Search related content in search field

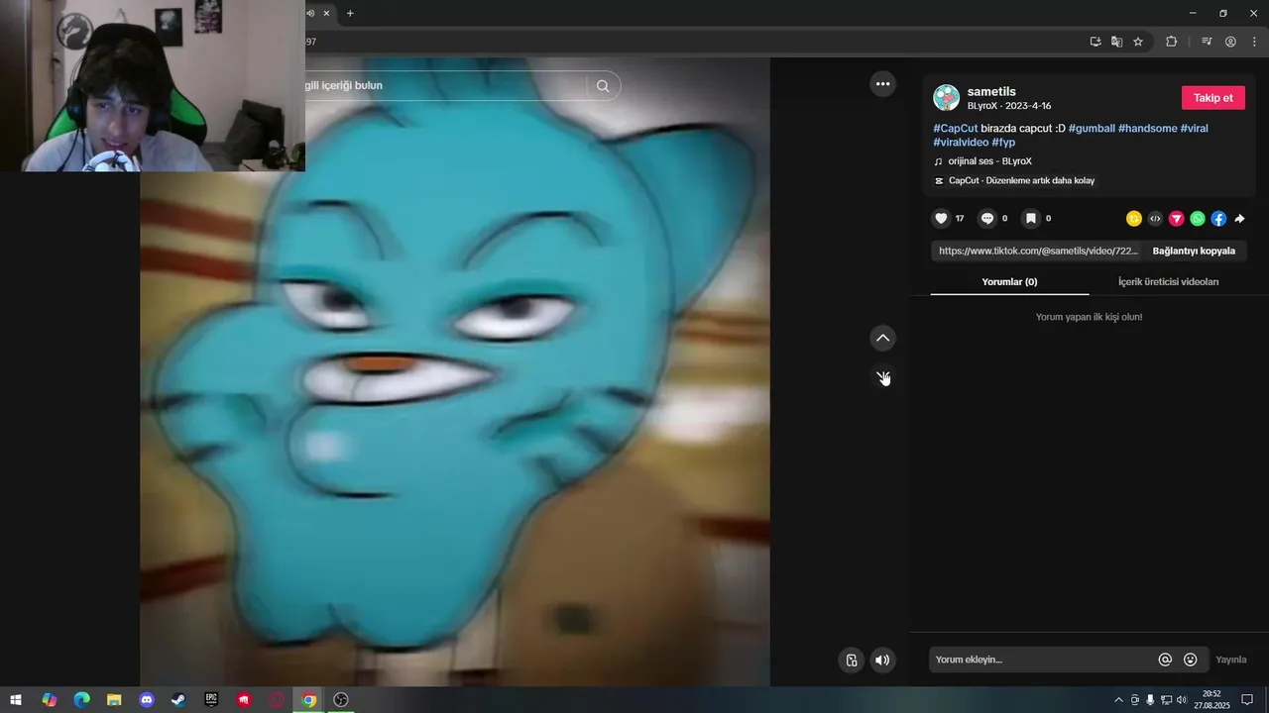click(x=444, y=86)
